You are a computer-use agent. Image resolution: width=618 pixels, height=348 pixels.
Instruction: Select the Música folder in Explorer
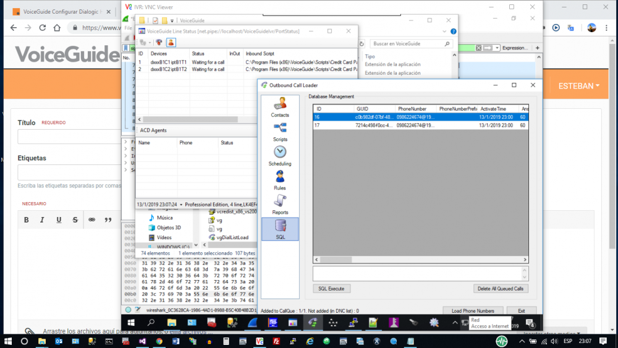(x=164, y=218)
